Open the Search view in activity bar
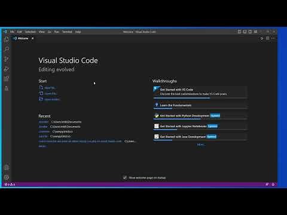 point(7,49)
